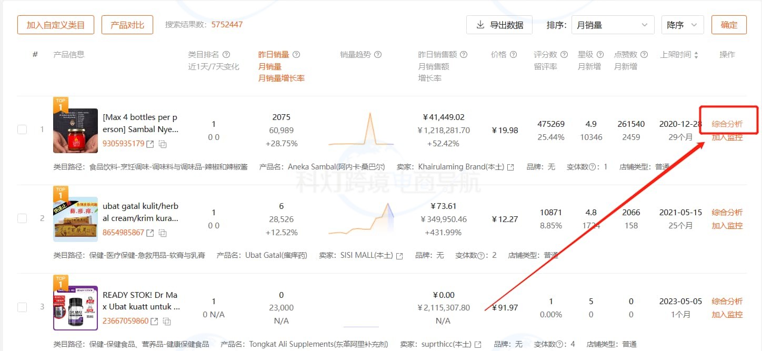The width and height of the screenshot is (762, 351).
Task: Open external link icon beside product ID 9305935179
Action: coord(150,144)
